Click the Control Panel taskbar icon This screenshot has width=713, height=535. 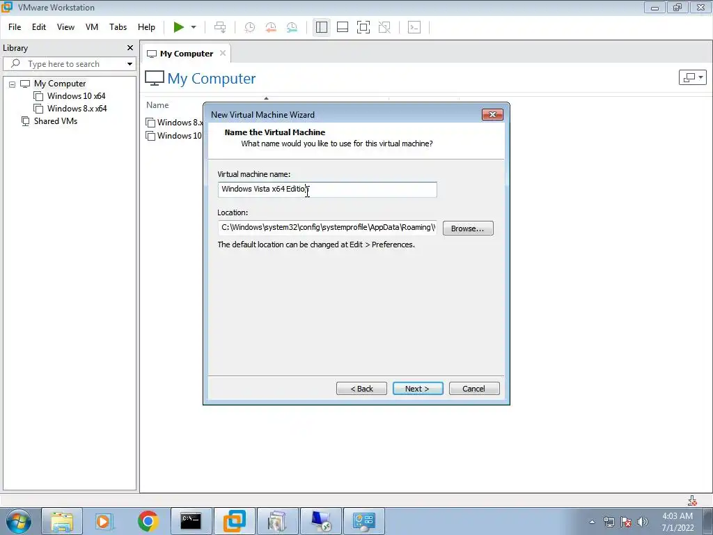tap(364, 521)
